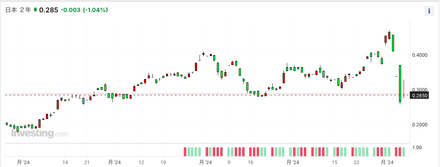
Task: Click the -0.003 (-1.04%) change value
Action: [84, 10]
